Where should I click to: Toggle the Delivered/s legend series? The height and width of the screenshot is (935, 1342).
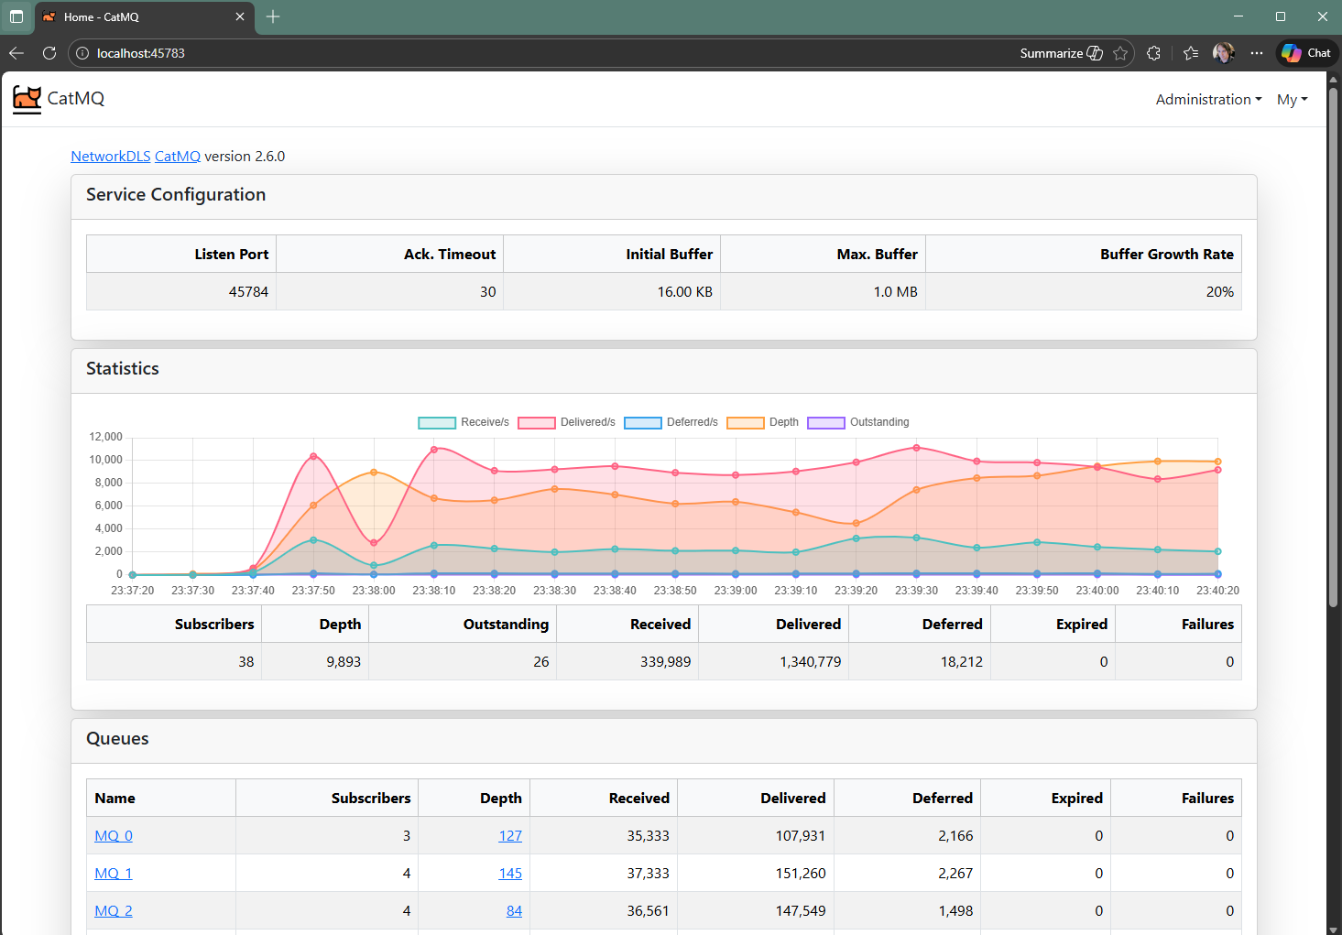[x=567, y=422]
